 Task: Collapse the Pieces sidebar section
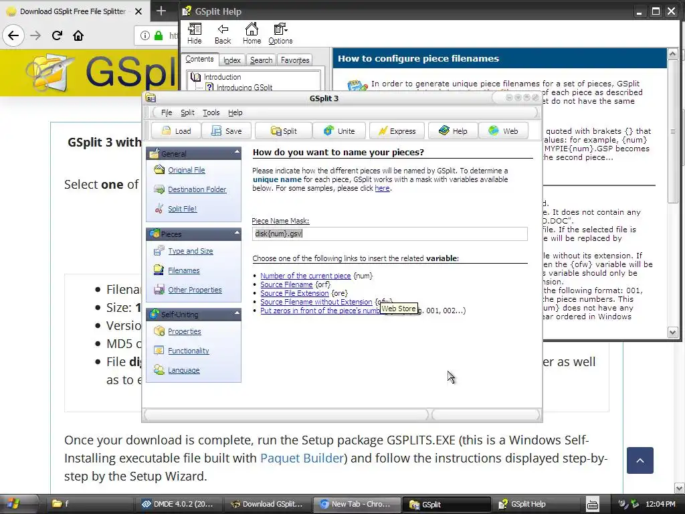(x=237, y=232)
